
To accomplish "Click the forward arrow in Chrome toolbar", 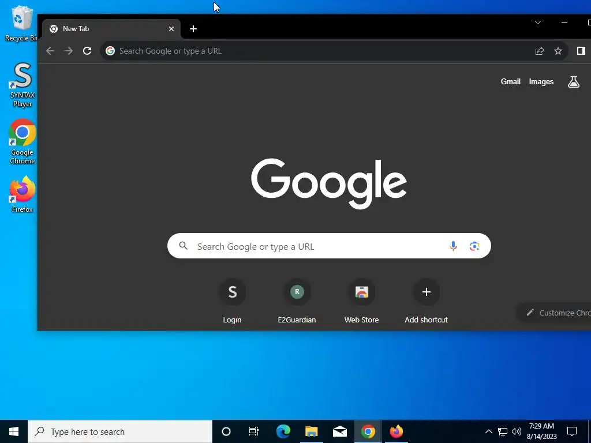I will [x=69, y=51].
